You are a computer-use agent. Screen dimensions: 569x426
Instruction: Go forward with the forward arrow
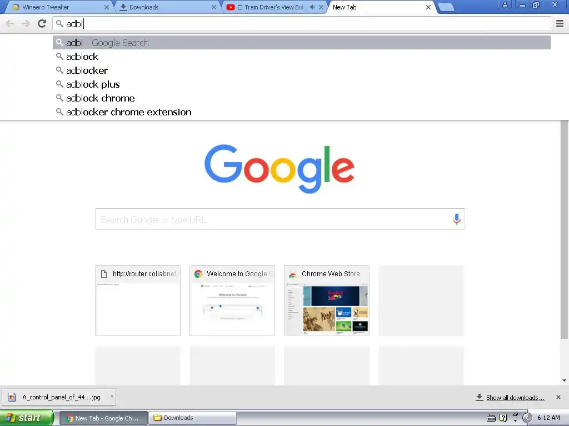26,23
